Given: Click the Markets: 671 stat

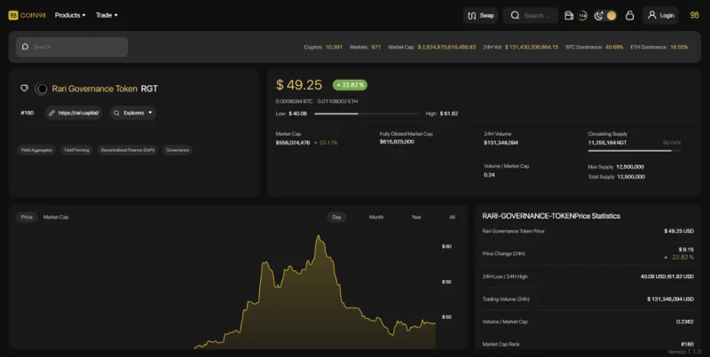Looking at the screenshot, I should [x=365, y=47].
